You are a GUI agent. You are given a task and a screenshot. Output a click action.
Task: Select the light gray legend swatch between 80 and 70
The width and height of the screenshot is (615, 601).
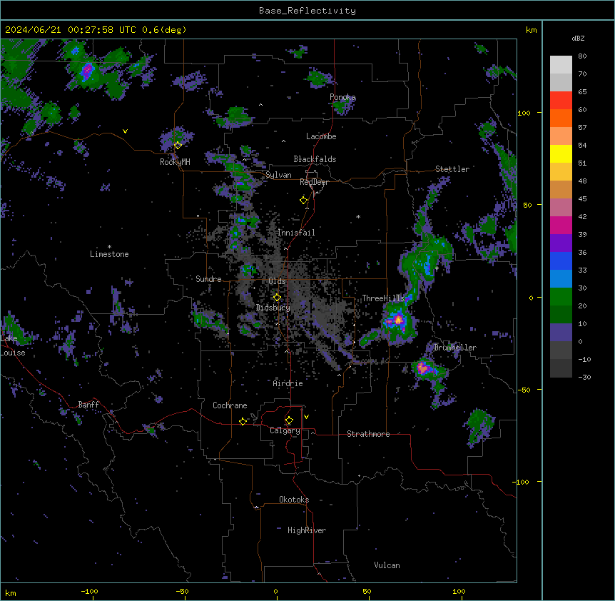click(561, 65)
